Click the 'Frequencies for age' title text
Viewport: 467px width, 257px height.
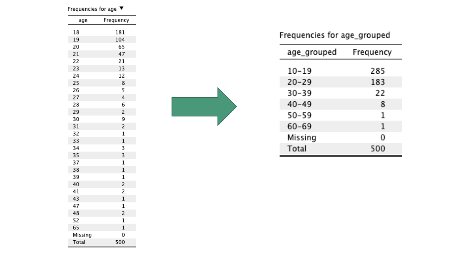point(92,9)
